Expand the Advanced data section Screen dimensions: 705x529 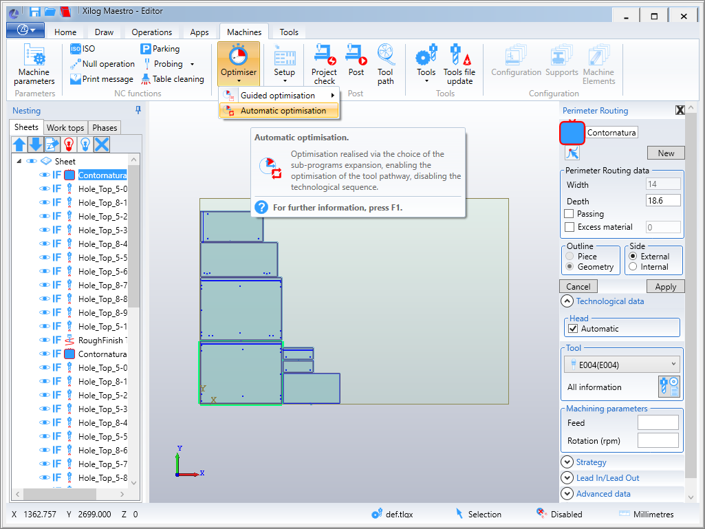pyautogui.click(x=567, y=493)
